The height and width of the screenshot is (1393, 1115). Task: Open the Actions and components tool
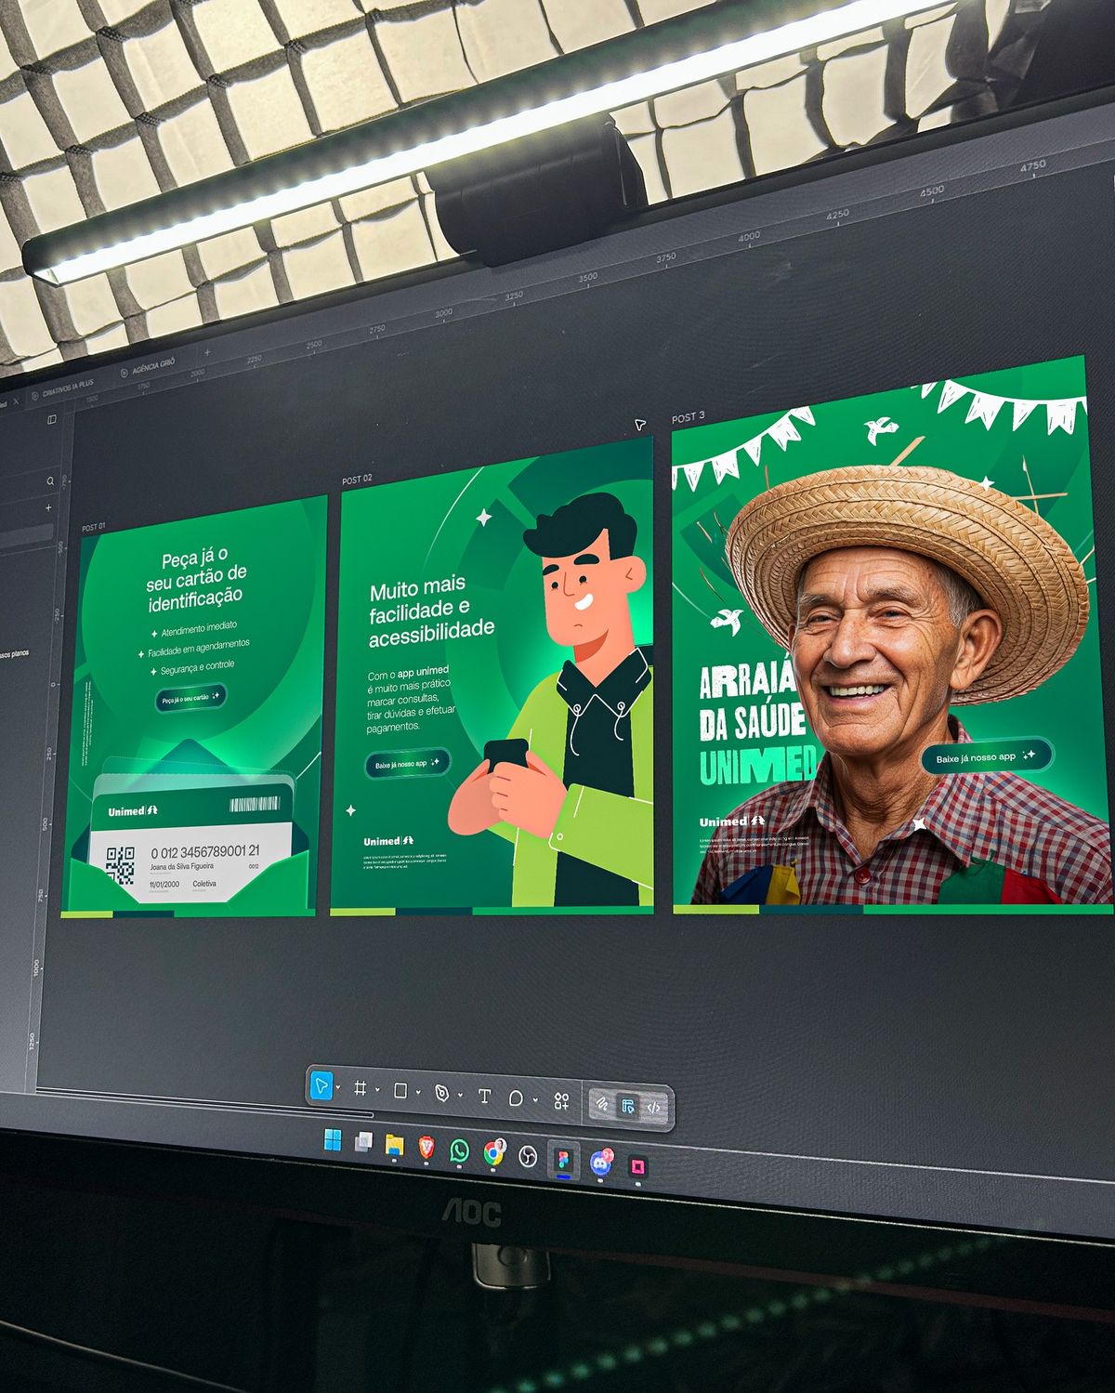(561, 1101)
